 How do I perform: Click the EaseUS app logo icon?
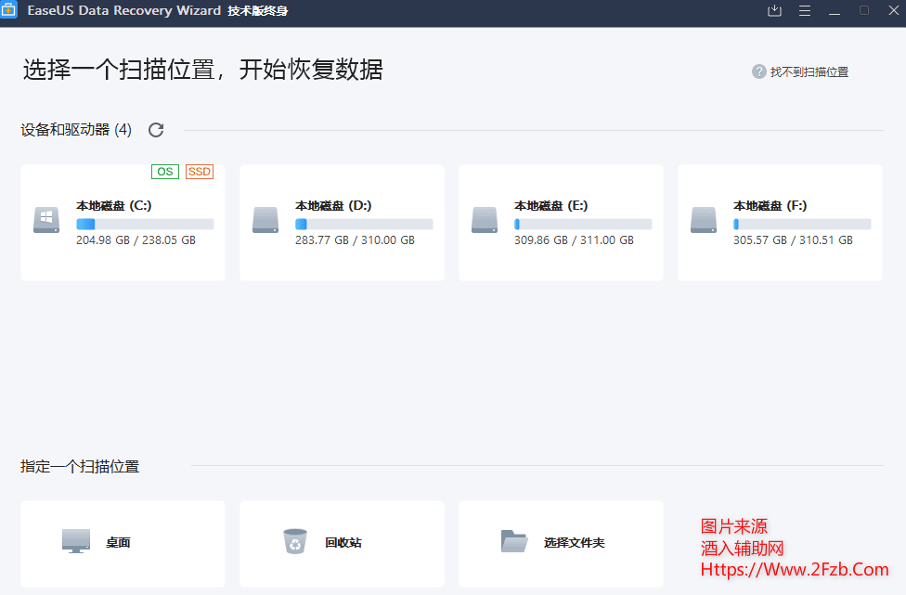[9, 11]
